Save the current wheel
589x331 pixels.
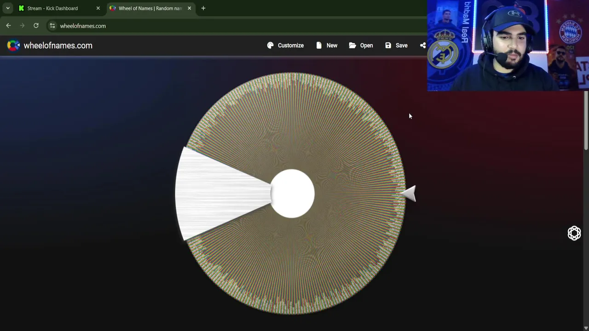click(396, 46)
